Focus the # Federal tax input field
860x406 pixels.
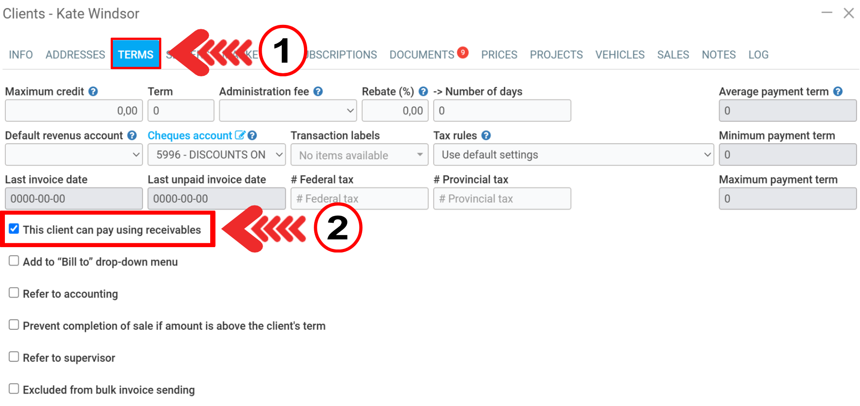pyautogui.click(x=359, y=198)
